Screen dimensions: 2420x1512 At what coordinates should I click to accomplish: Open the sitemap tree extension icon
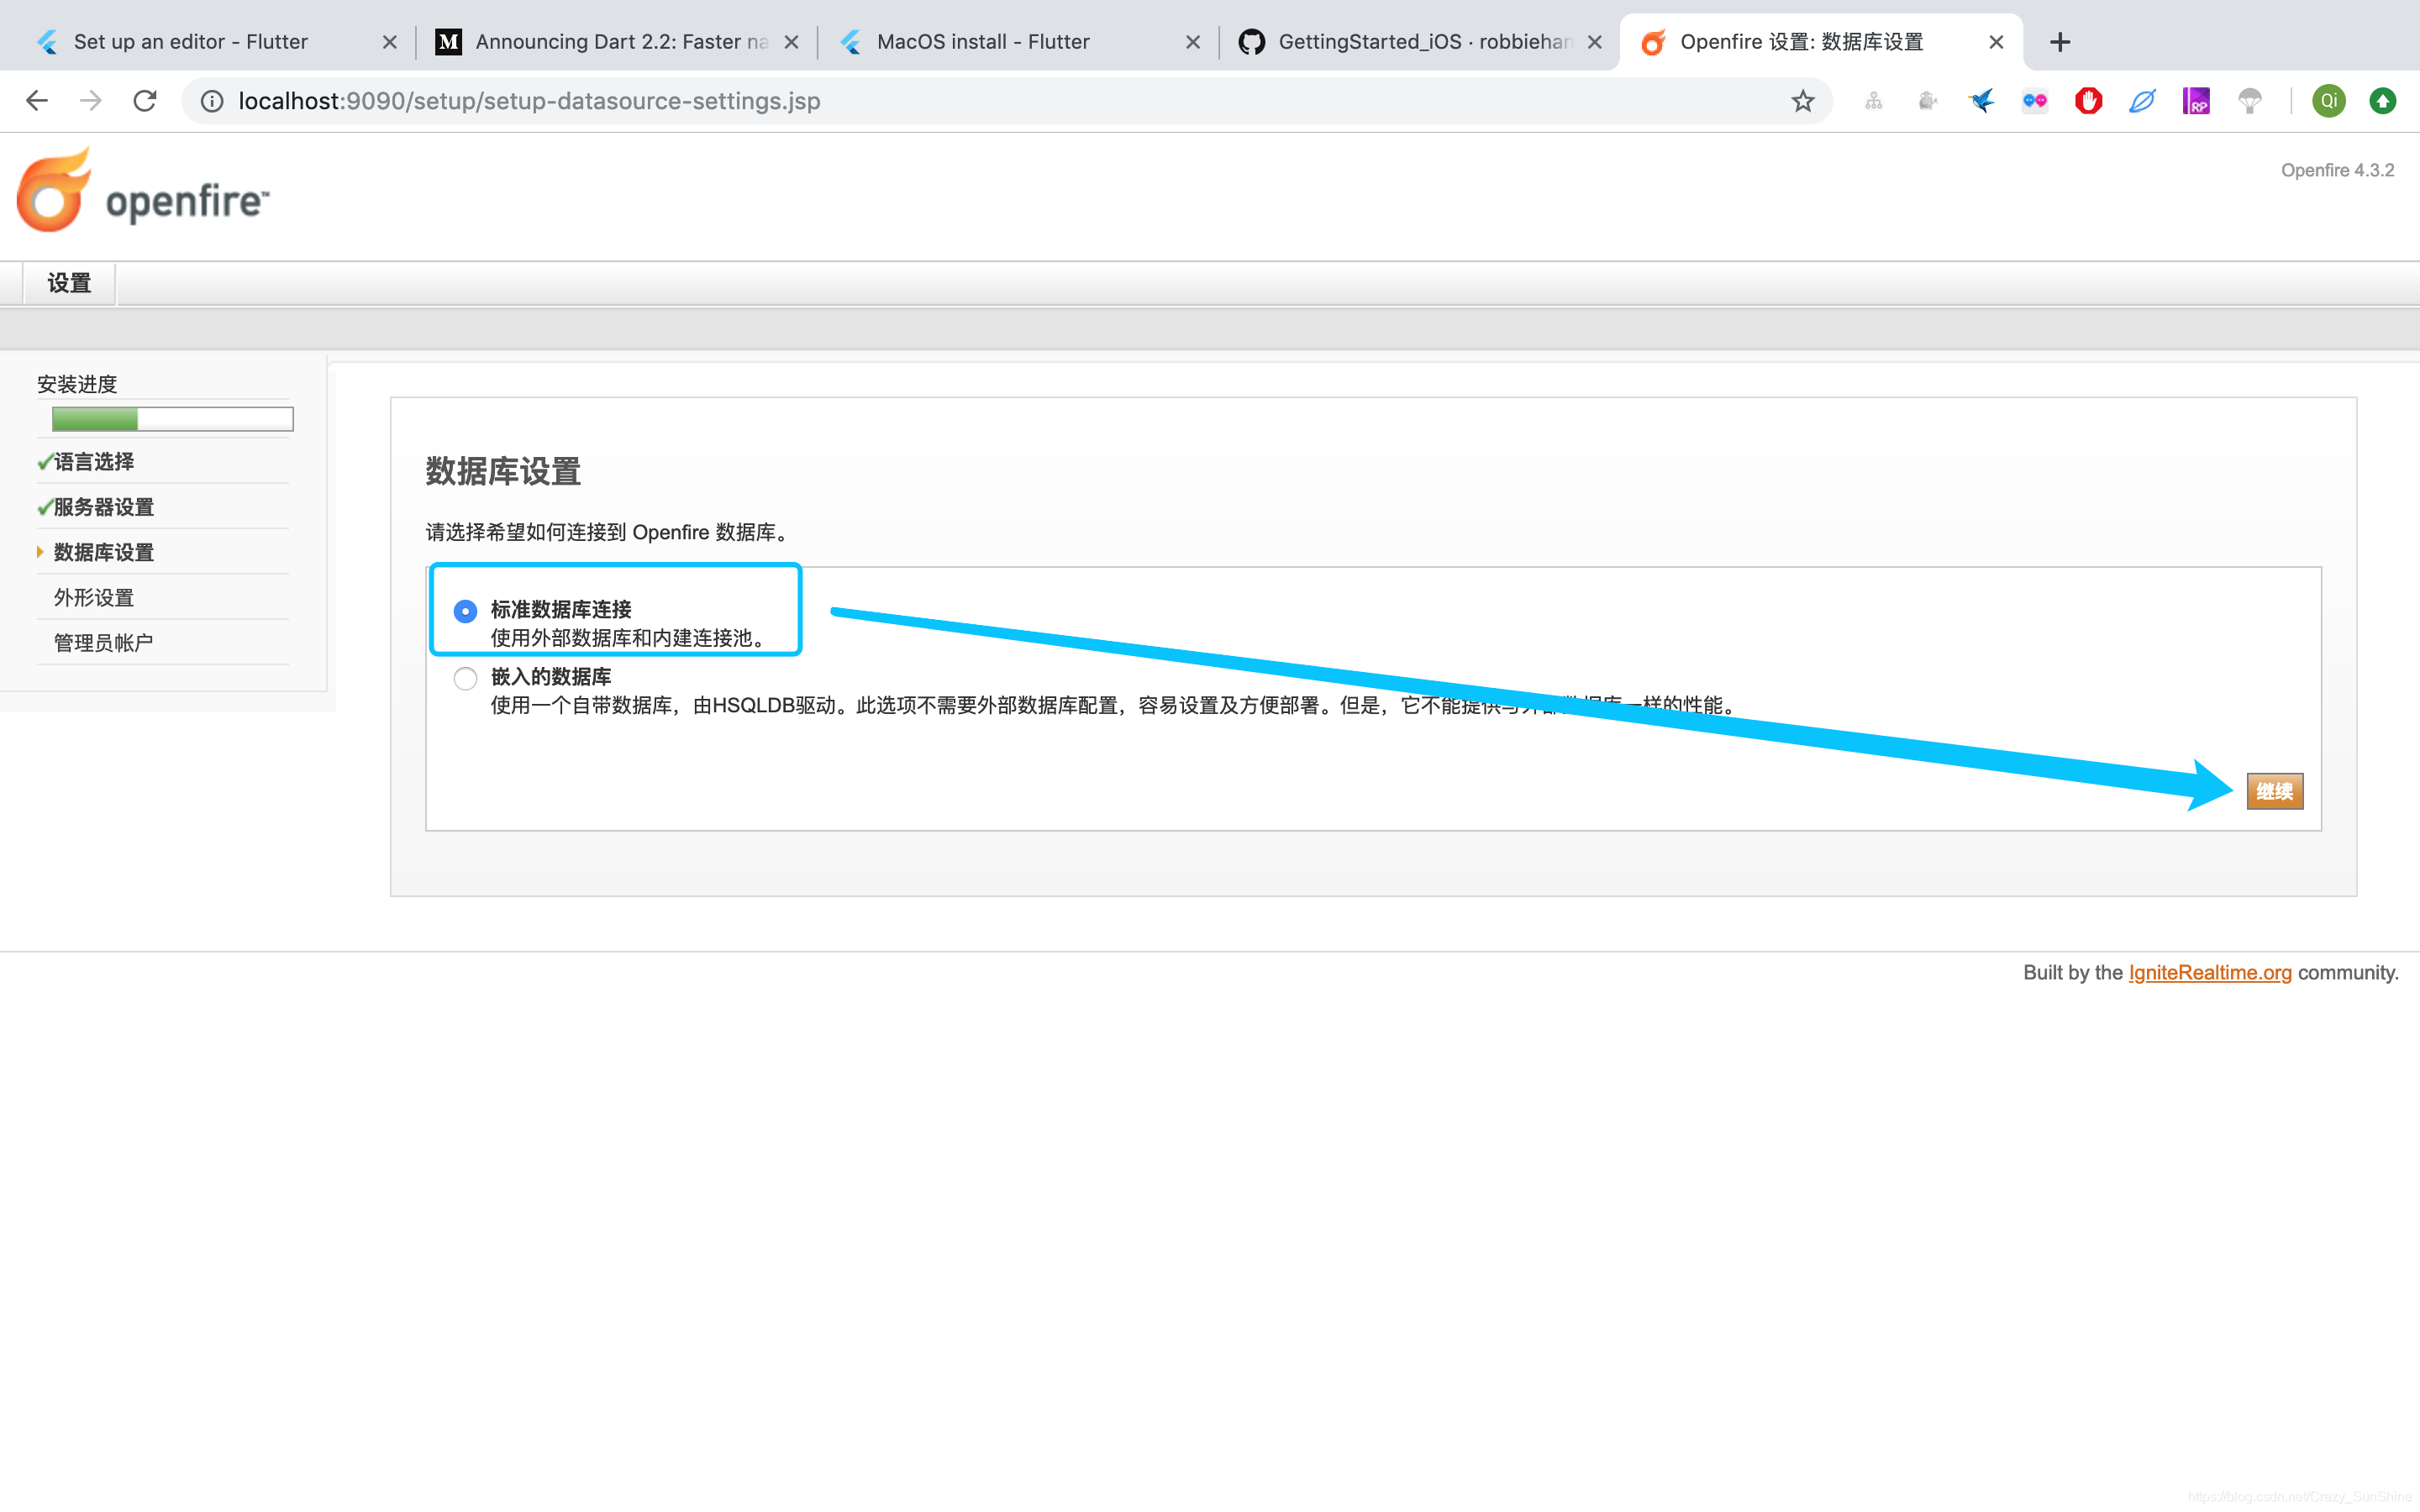pos(1874,101)
